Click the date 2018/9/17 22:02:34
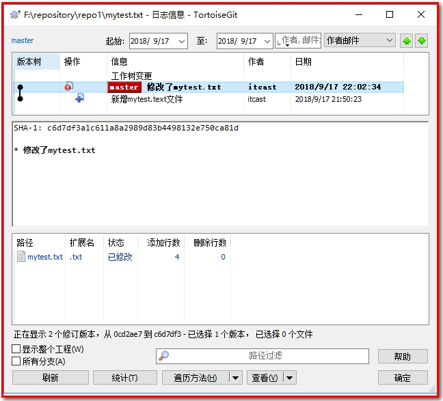The image size is (443, 401). coord(338,87)
